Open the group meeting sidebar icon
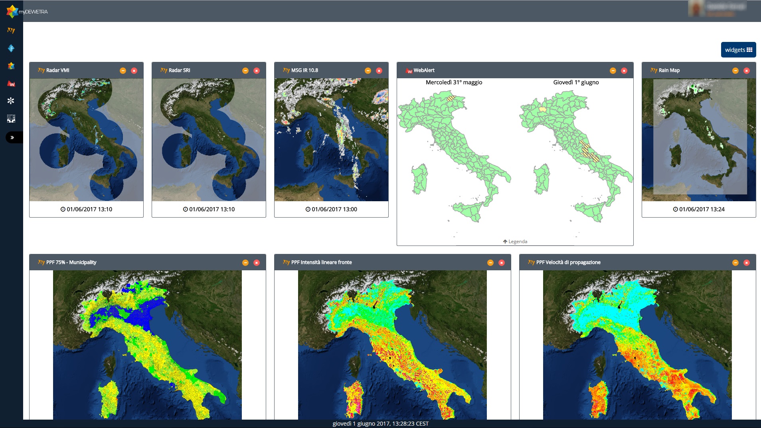This screenshot has height=428, width=761. click(11, 119)
